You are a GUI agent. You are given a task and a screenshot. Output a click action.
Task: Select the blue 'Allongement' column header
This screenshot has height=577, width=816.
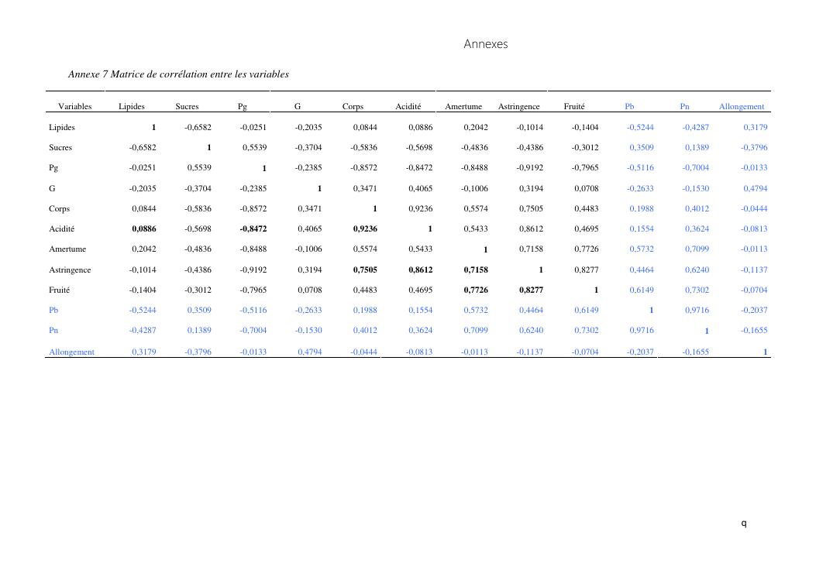[741, 107]
